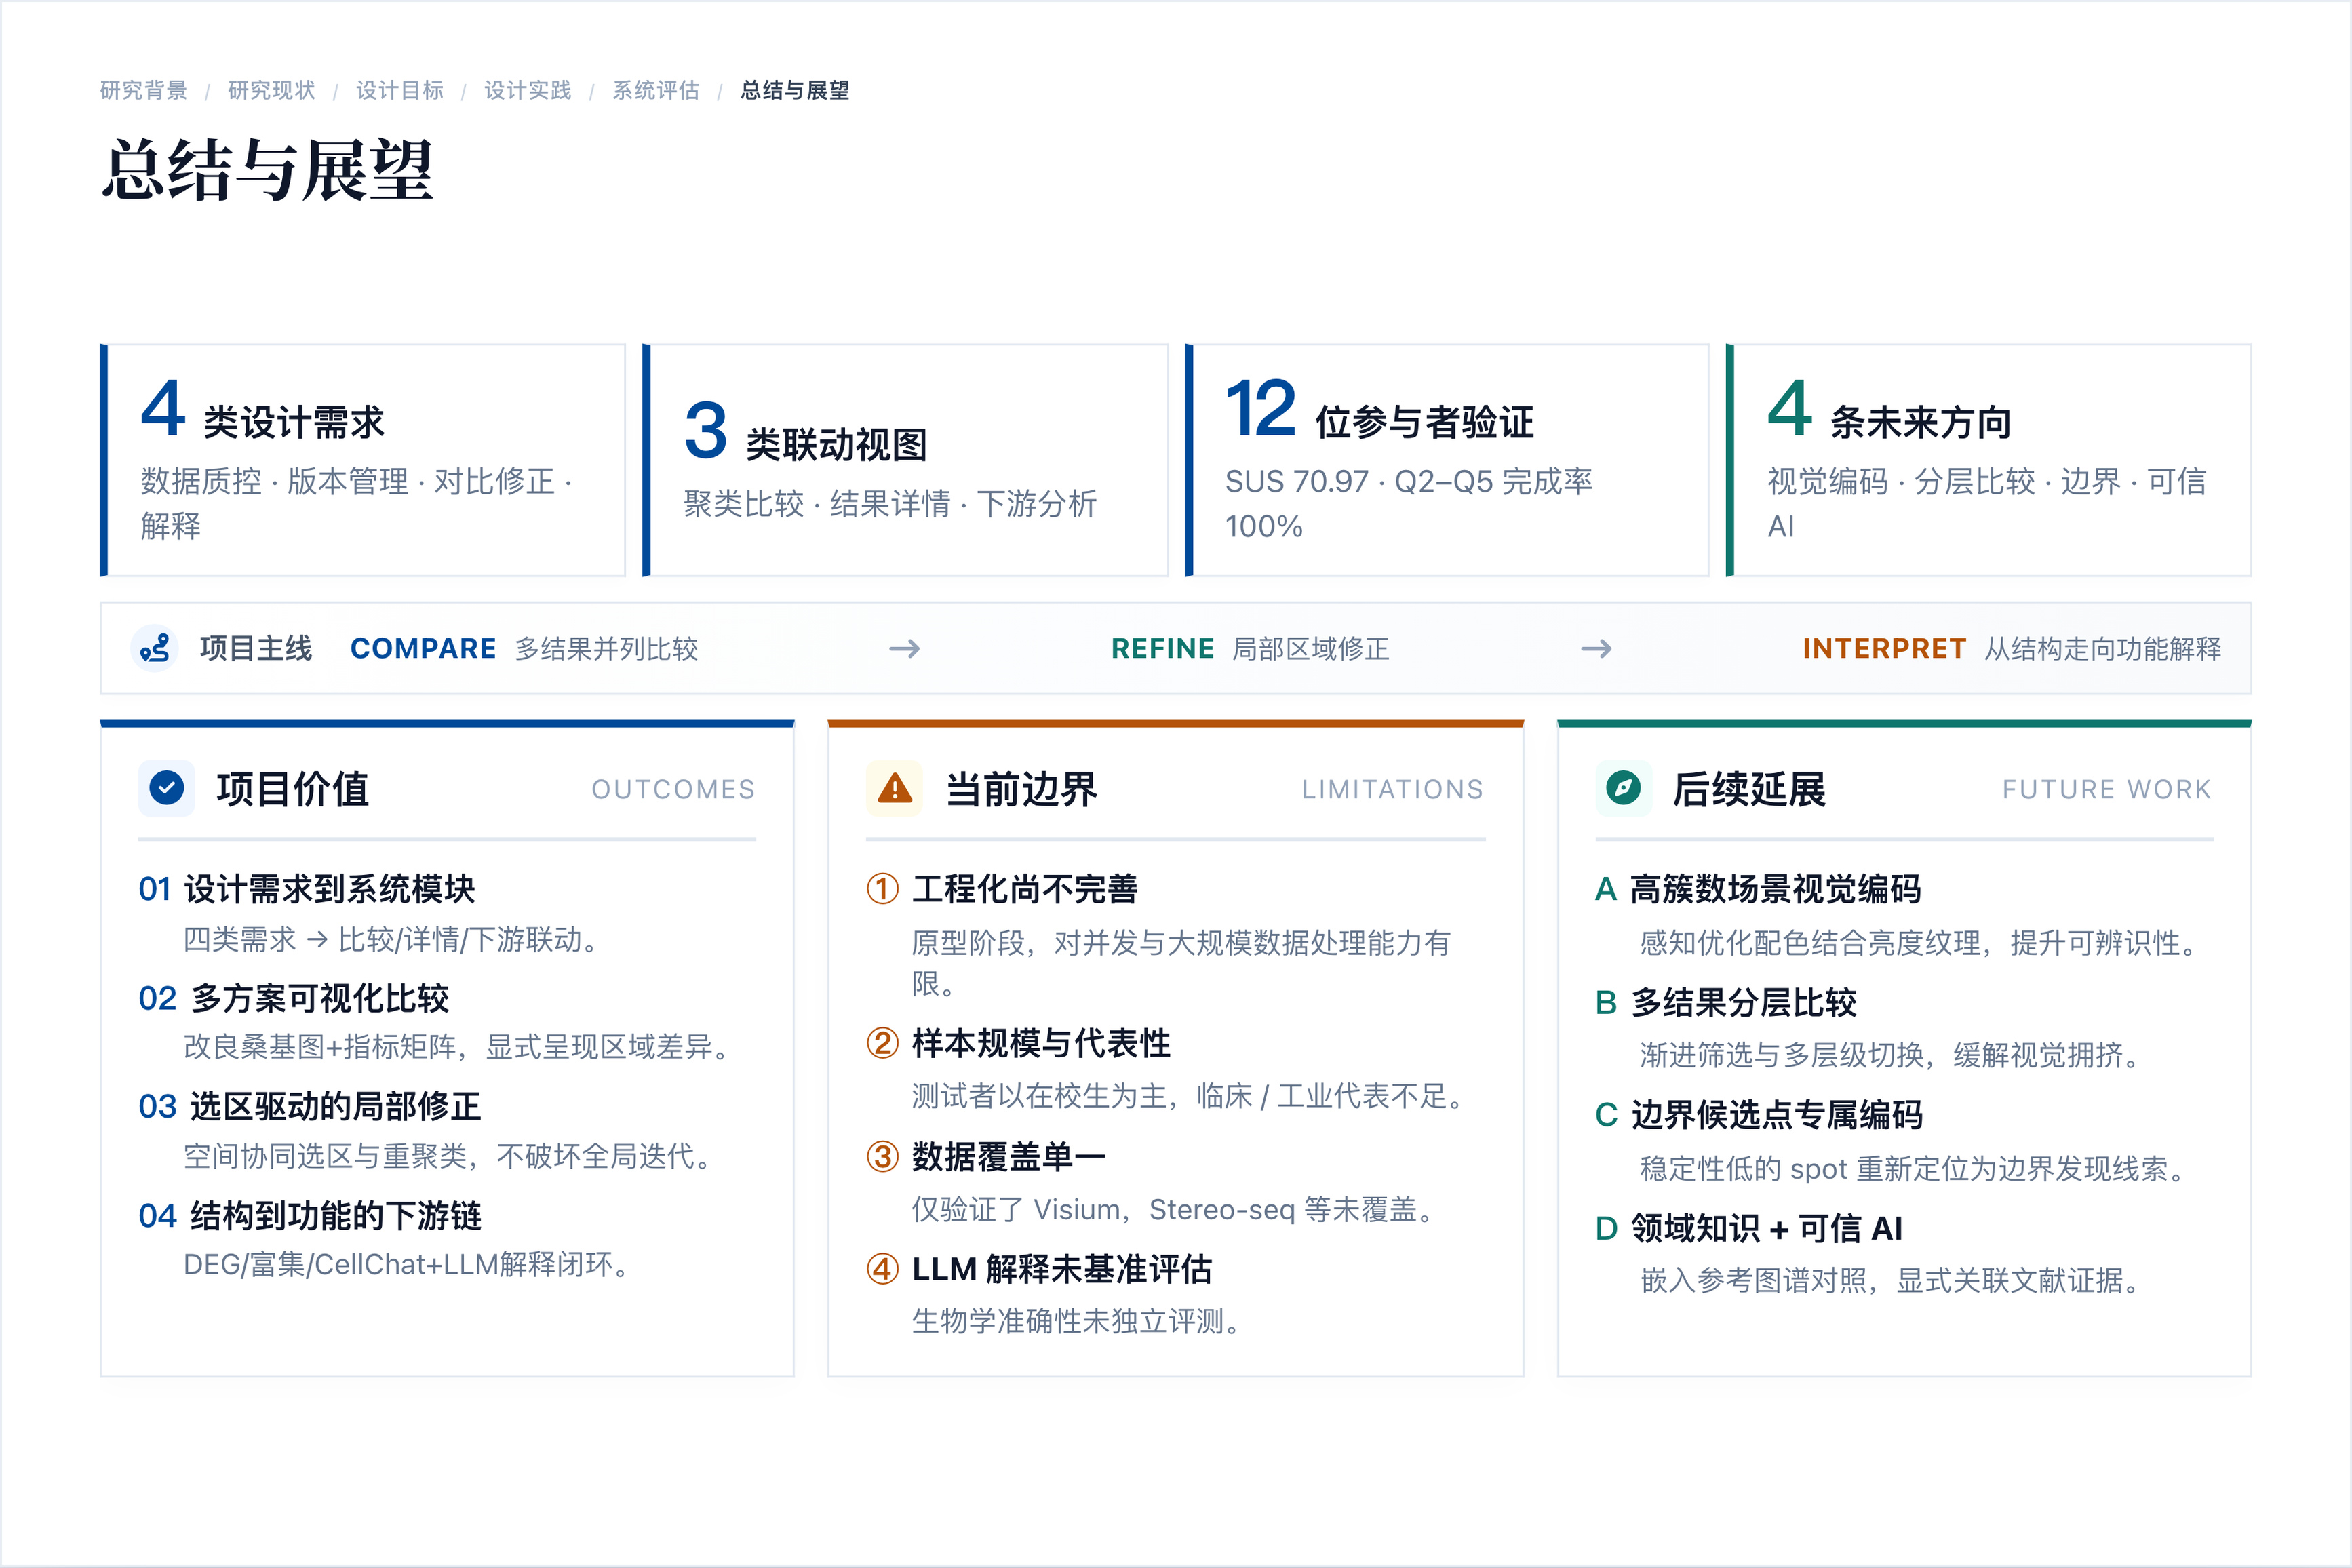Open the 研究背景 breadcrumb

point(143,90)
